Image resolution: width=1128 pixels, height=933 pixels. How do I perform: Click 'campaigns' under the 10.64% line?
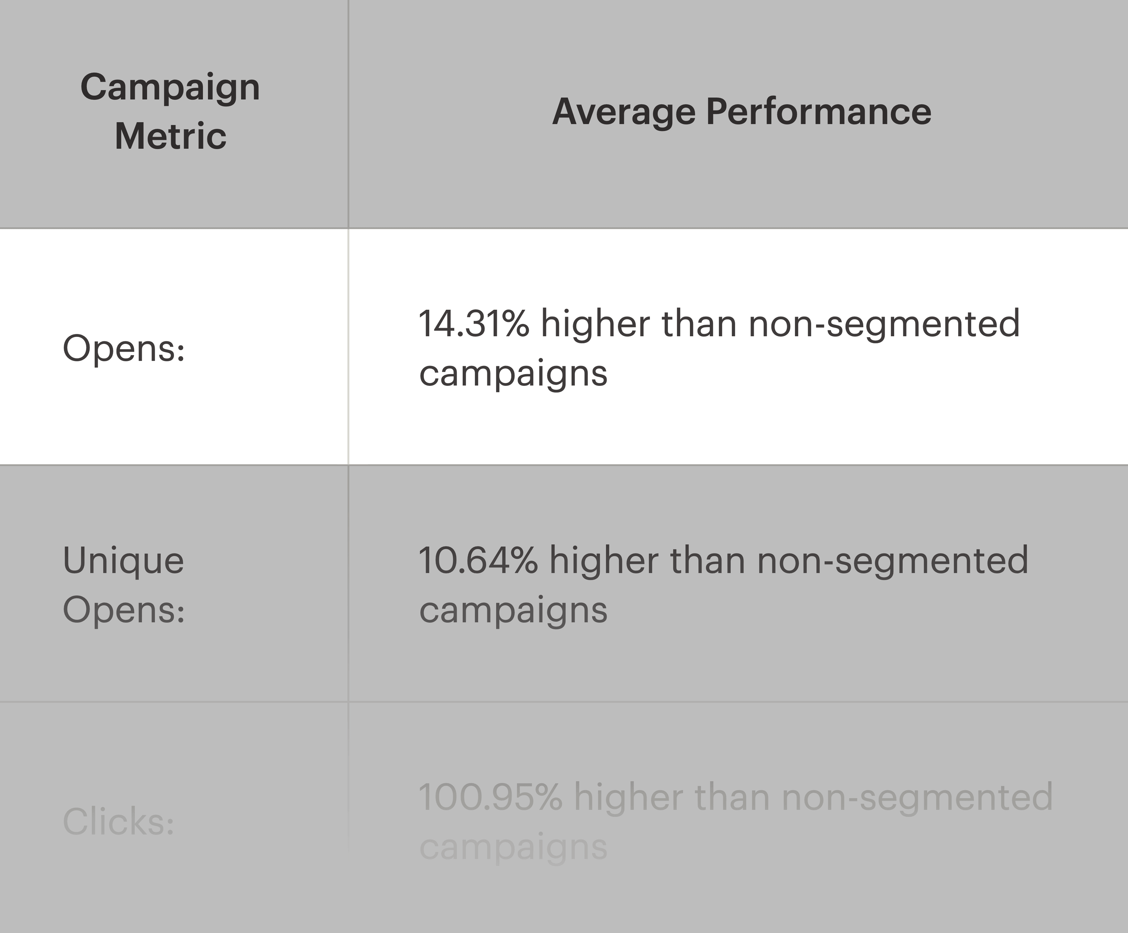pyautogui.click(x=513, y=611)
